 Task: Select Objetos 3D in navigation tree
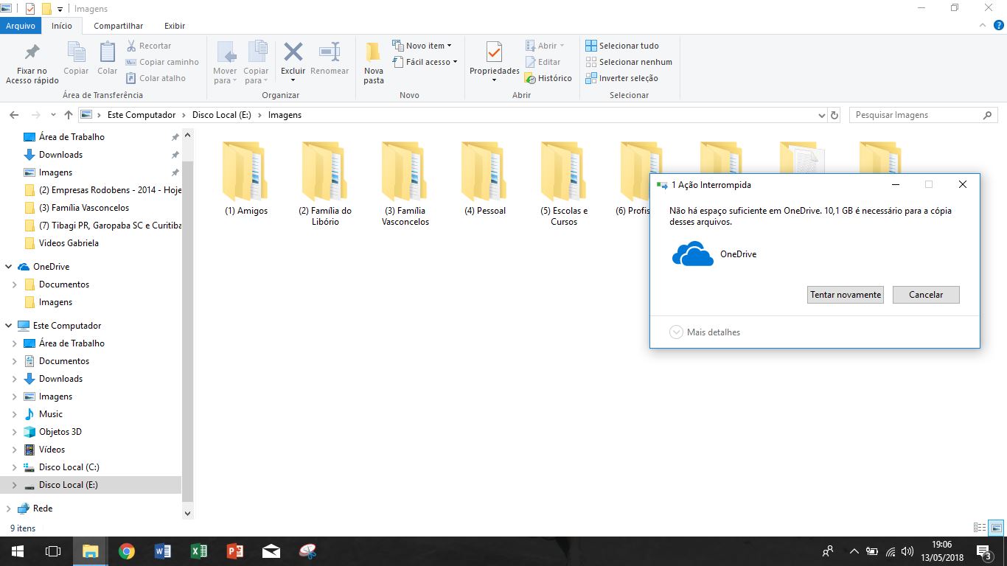point(60,432)
